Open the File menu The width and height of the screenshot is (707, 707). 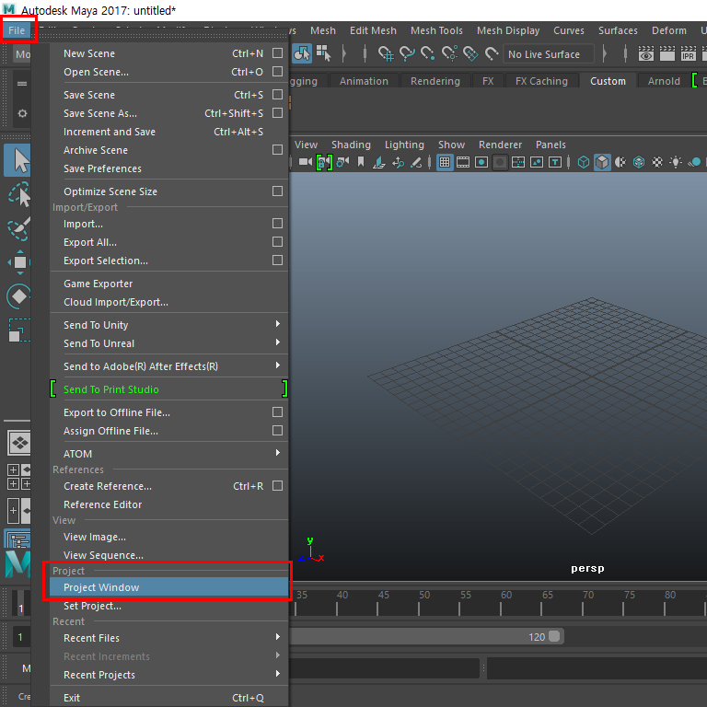(x=17, y=30)
